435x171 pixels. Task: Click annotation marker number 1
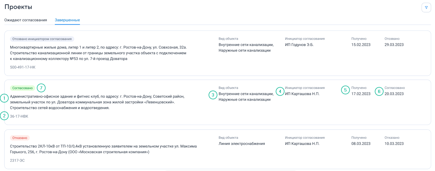tap(4, 98)
